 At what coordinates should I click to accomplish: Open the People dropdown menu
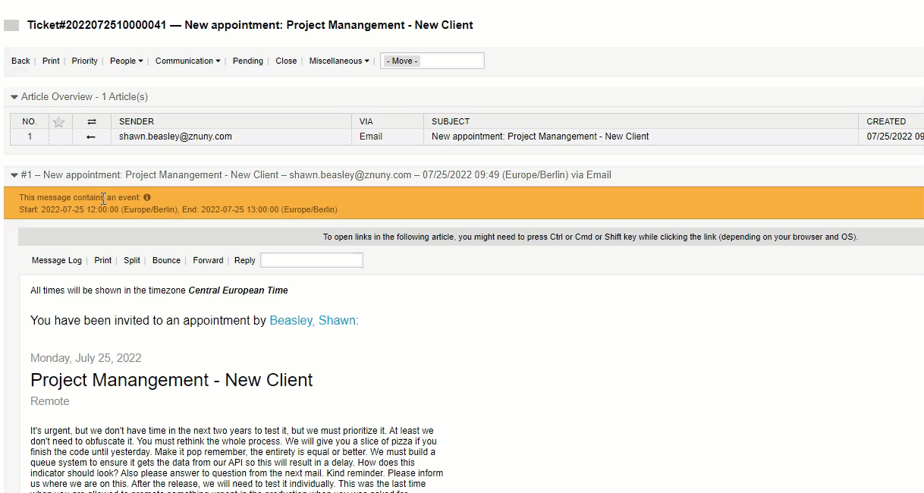pos(126,61)
